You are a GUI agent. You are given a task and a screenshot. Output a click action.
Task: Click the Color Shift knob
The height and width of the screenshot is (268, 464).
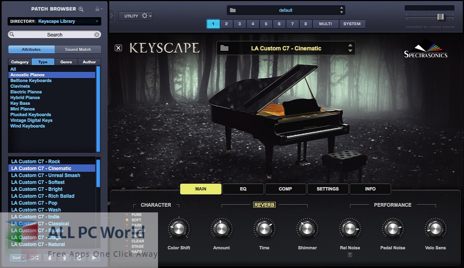(179, 229)
